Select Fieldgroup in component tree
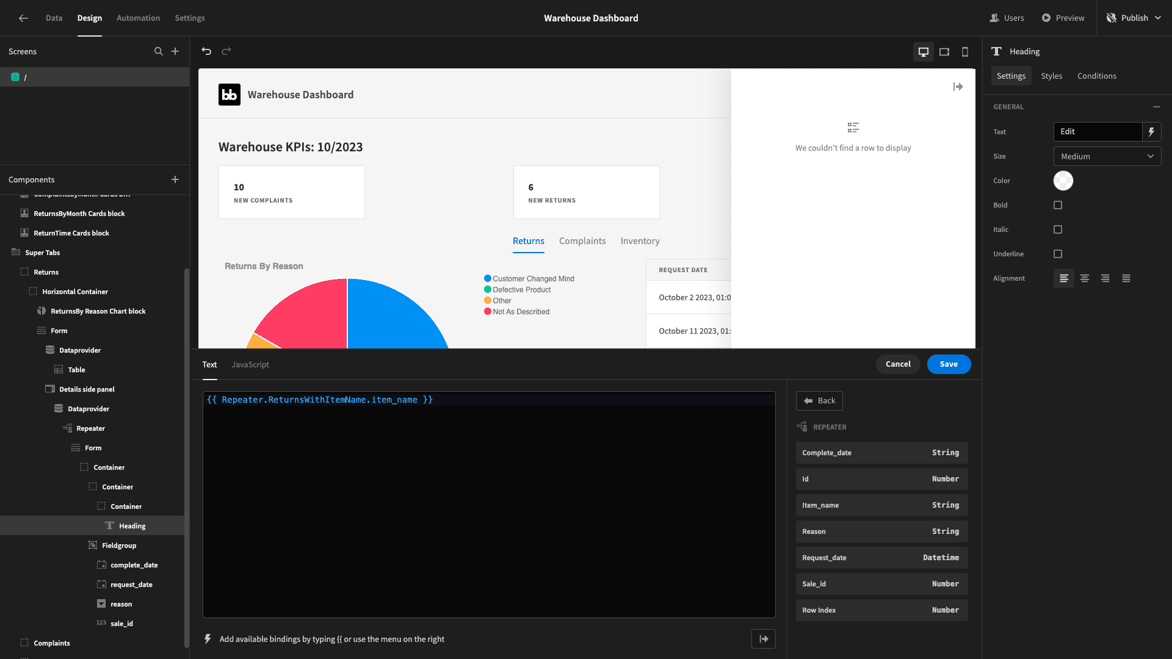The height and width of the screenshot is (659, 1172). click(119, 546)
